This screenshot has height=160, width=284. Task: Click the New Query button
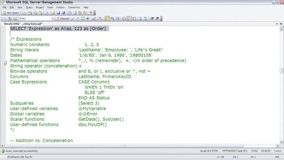(11, 13)
